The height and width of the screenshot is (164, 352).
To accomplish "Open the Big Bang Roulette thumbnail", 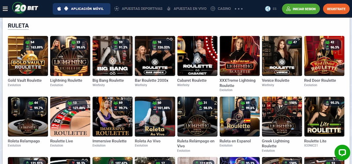I will 113,56.
